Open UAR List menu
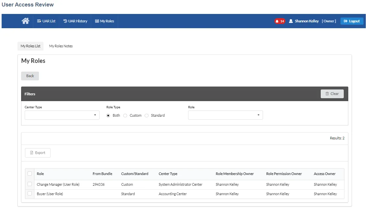The height and width of the screenshot is (211, 371). (x=46, y=21)
